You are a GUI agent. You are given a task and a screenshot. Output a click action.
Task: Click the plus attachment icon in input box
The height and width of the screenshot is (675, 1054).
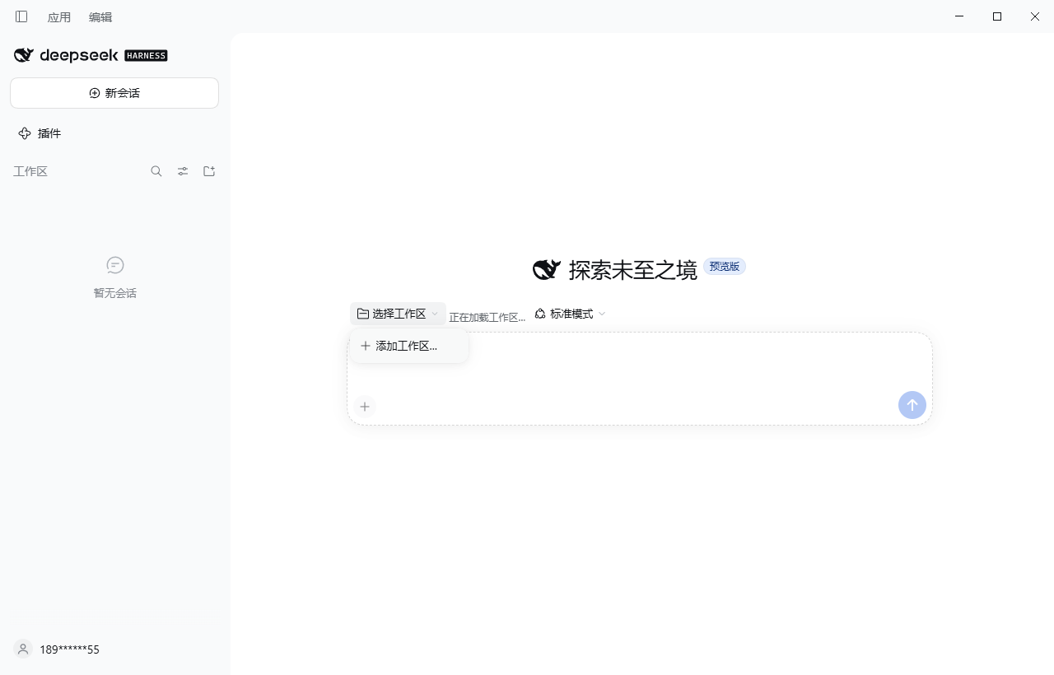(365, 406)
